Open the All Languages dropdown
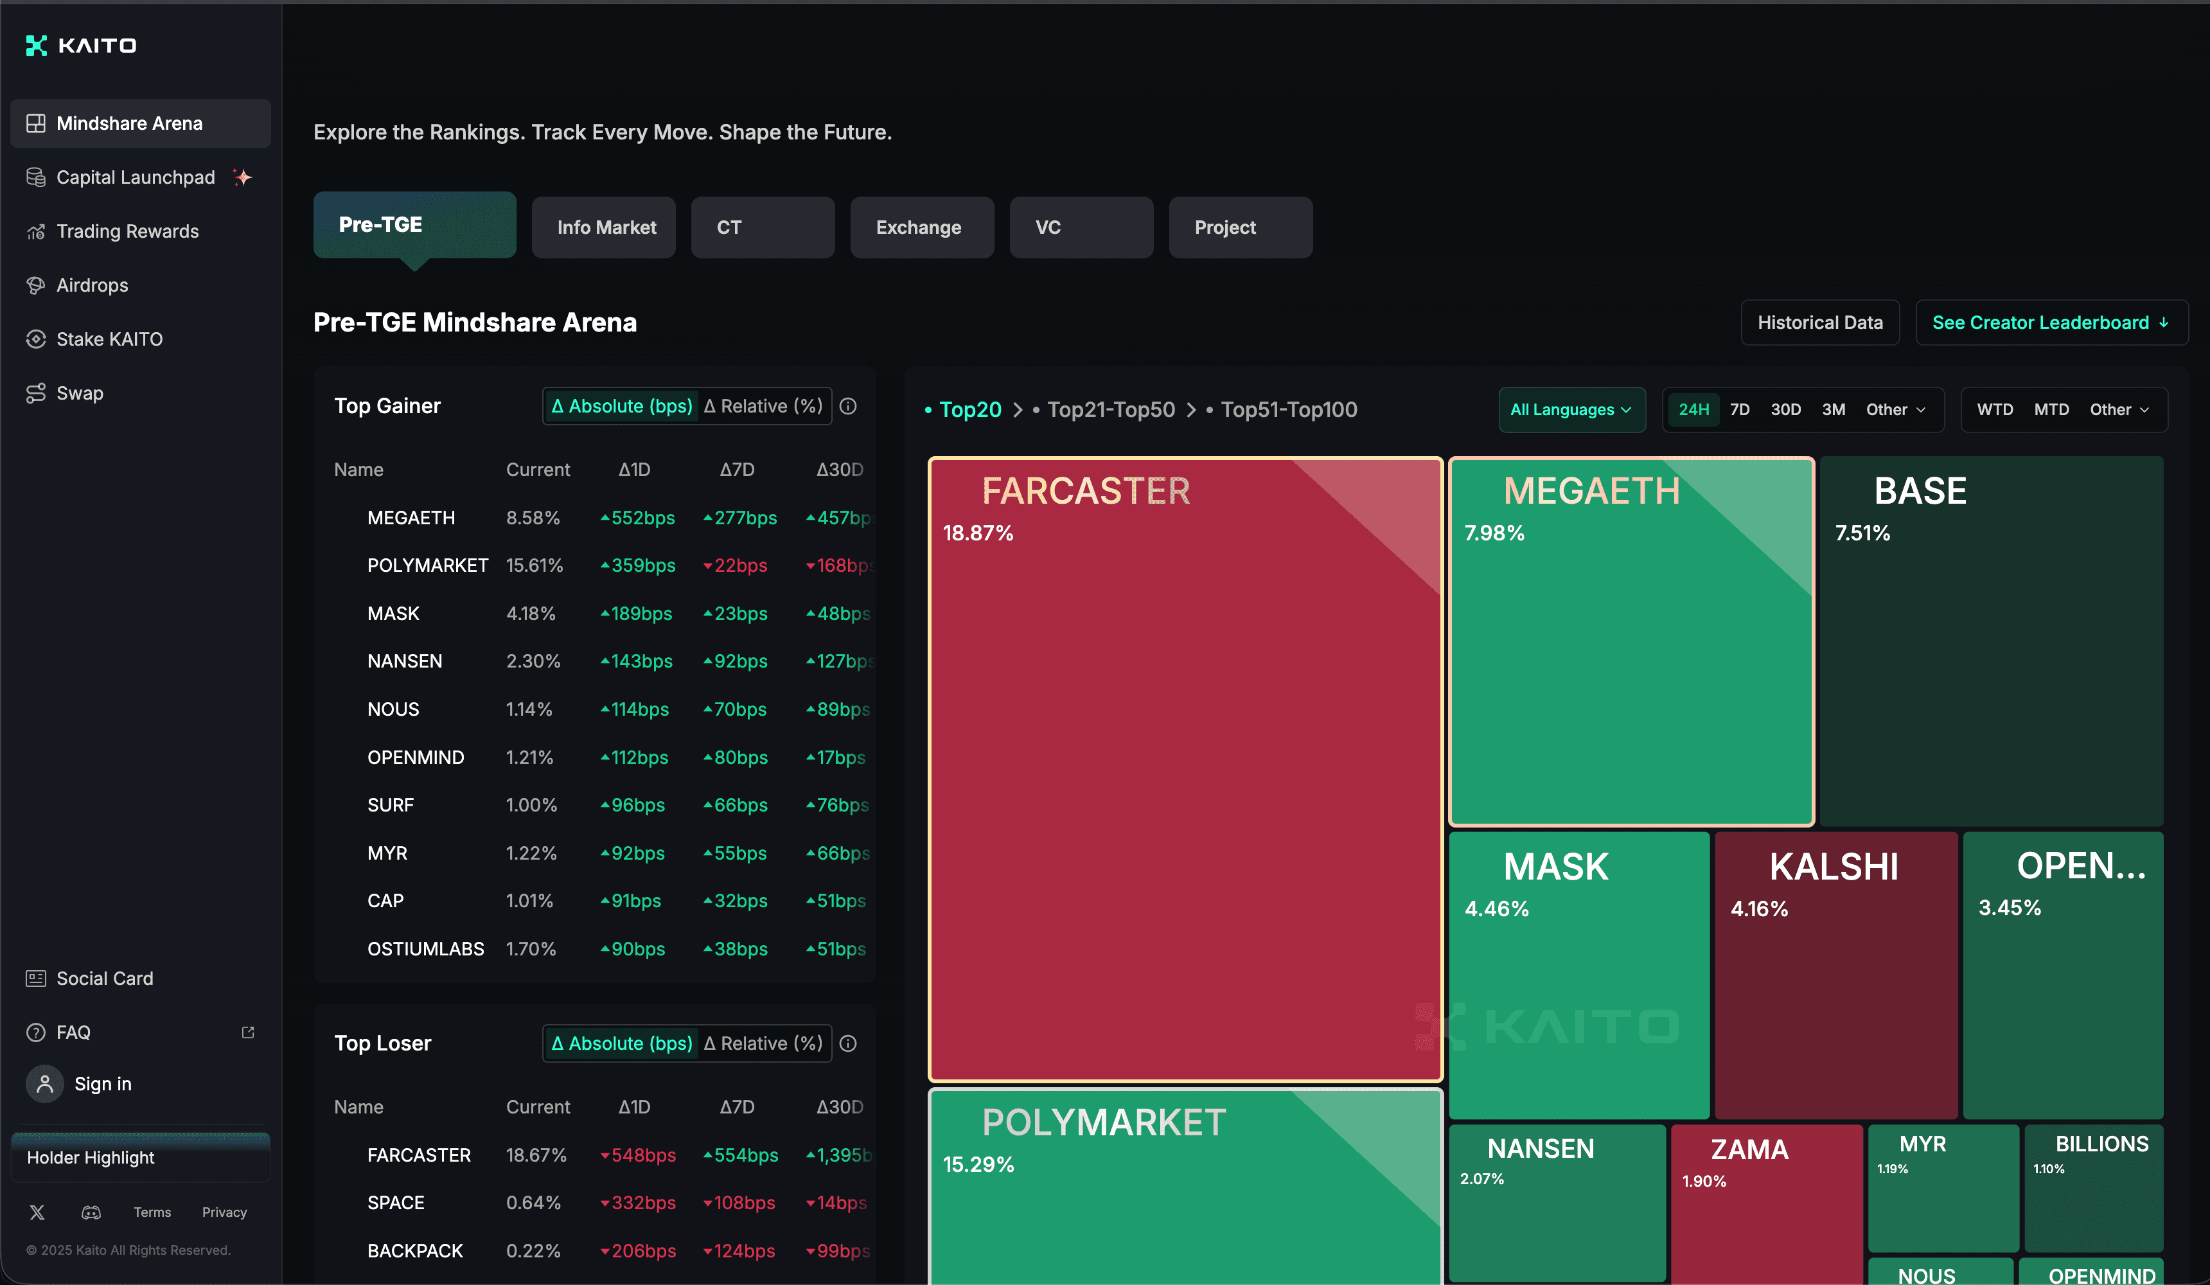Screen dimensions: 2210x1285 click(x=1571, y=410)
